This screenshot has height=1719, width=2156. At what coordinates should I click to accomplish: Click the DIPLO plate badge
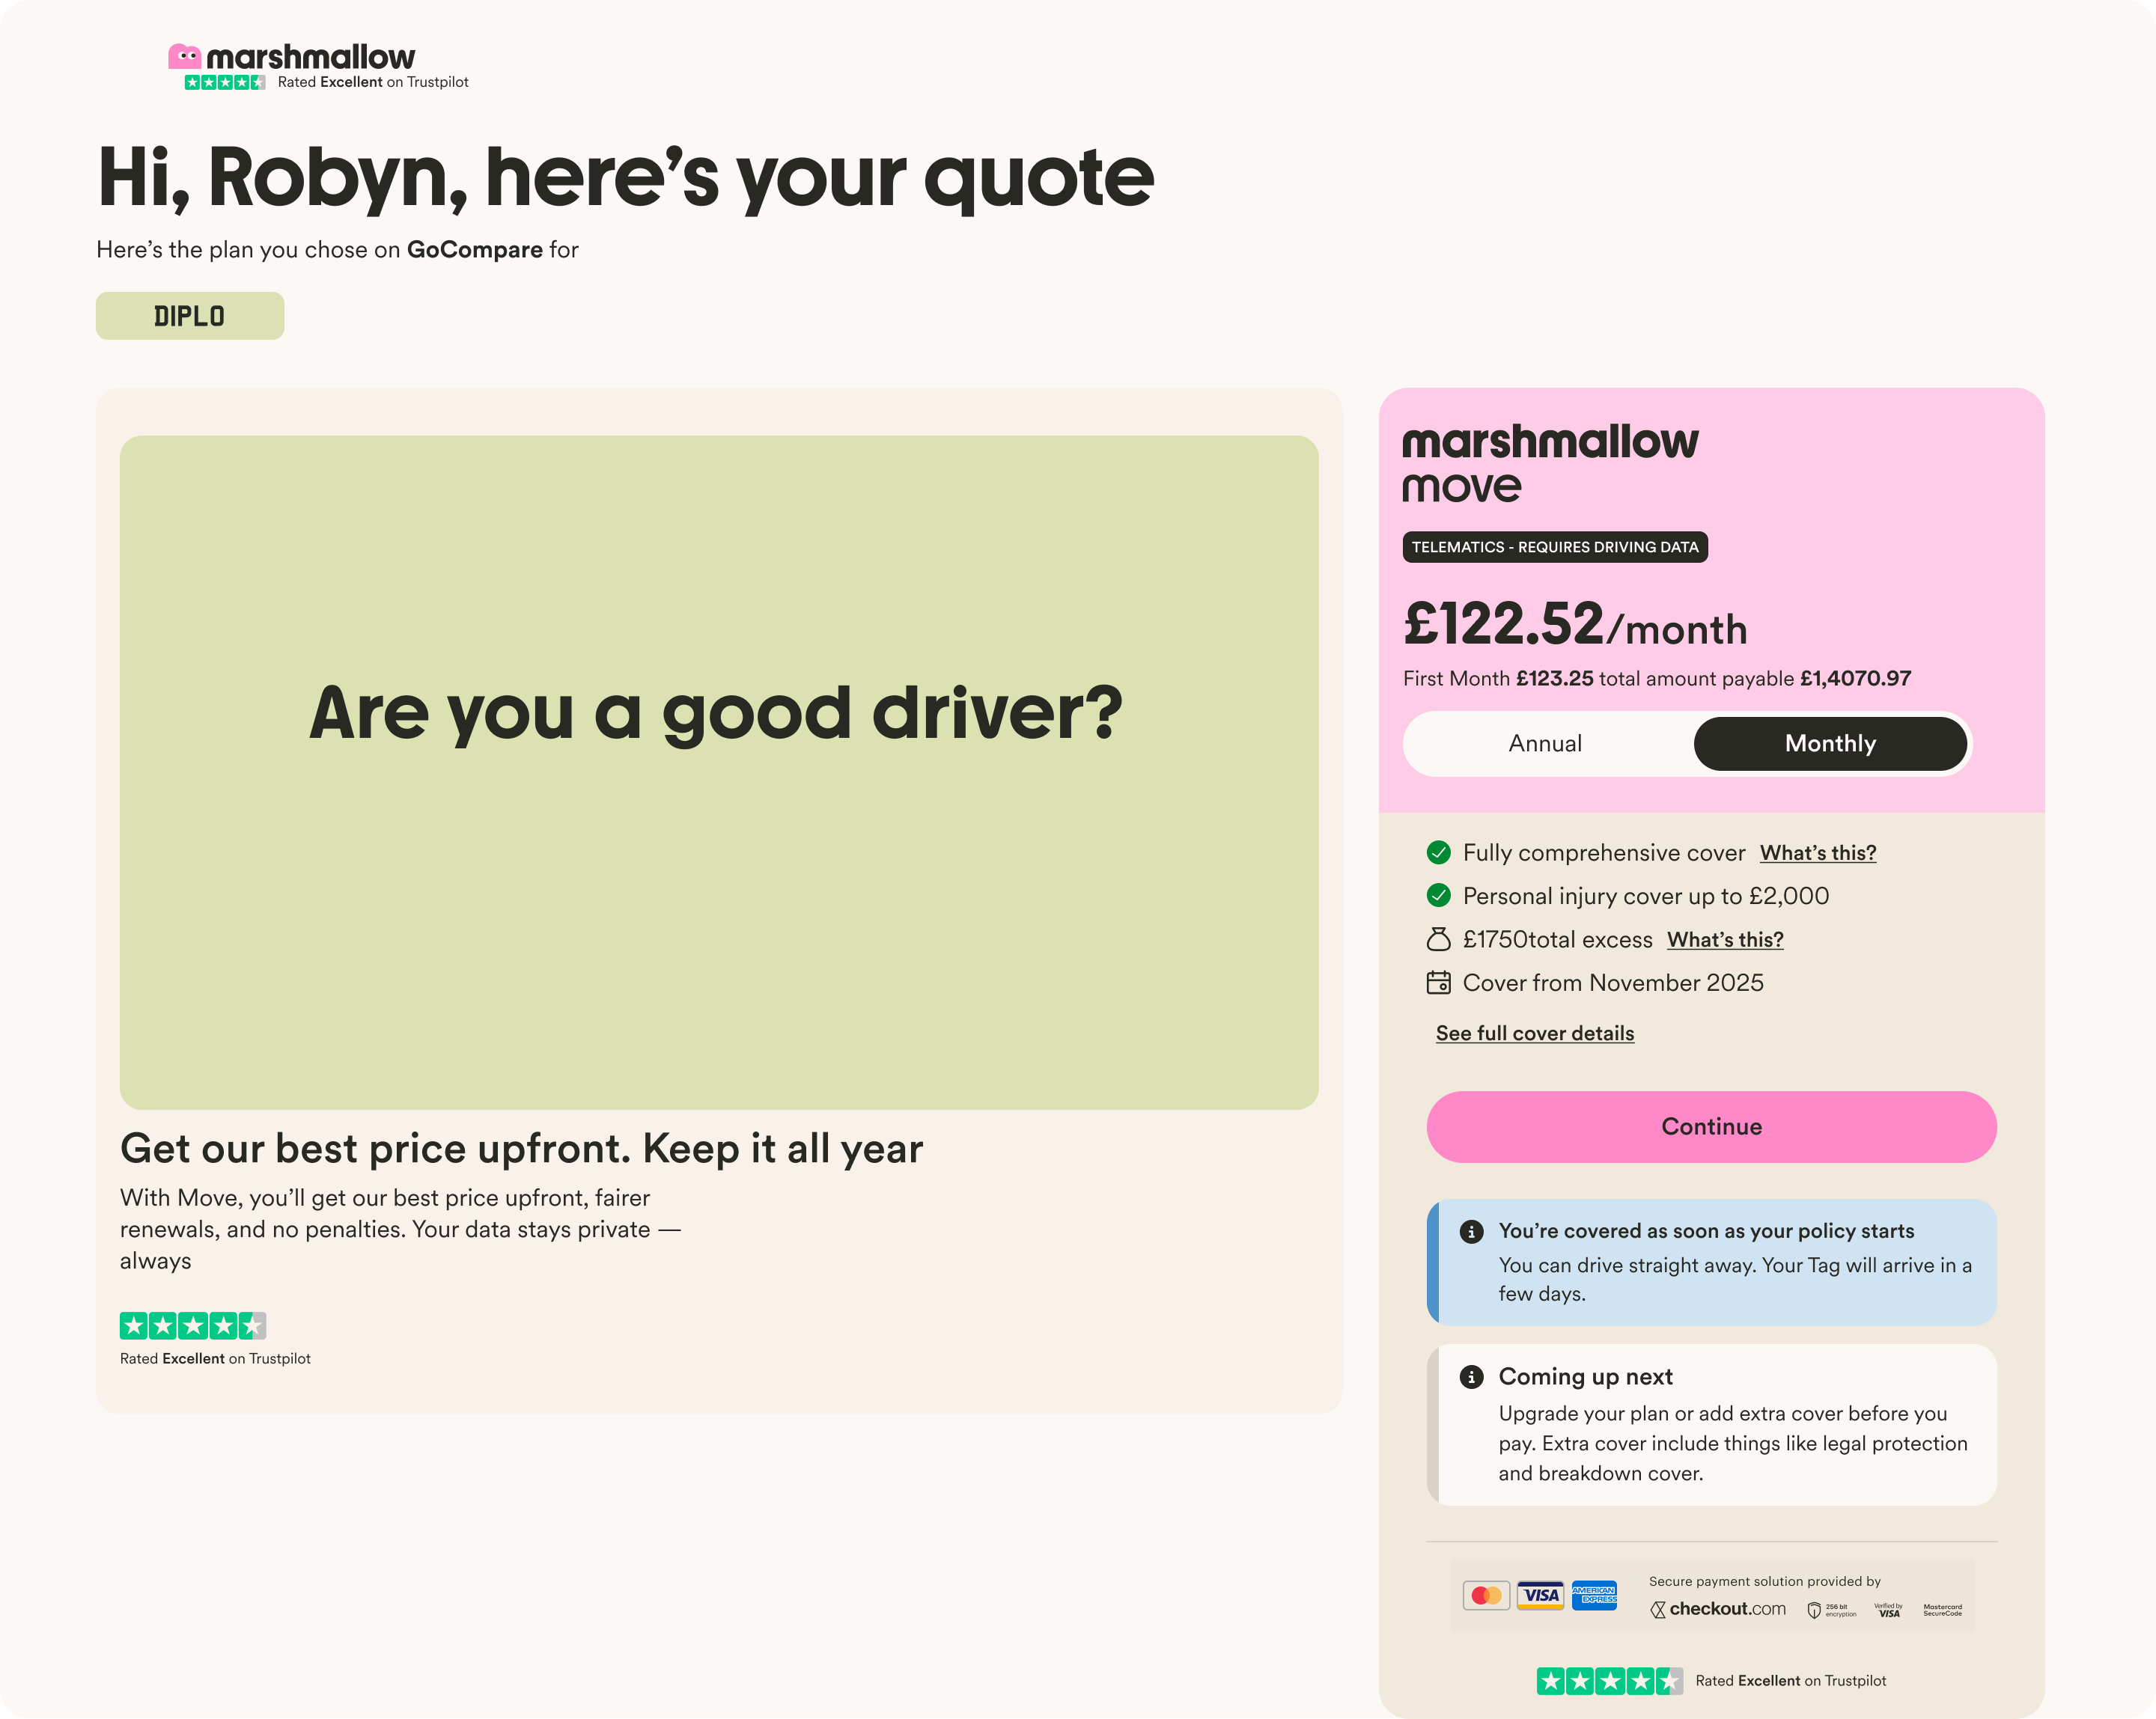(190, 316)
